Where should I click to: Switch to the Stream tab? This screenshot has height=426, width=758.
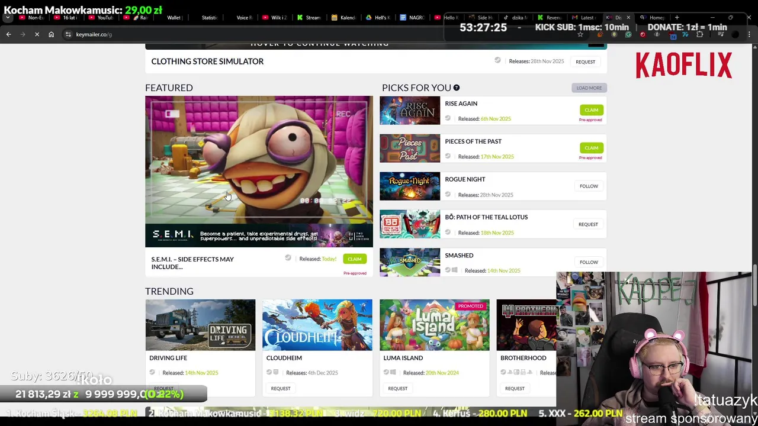pos(309,18)
